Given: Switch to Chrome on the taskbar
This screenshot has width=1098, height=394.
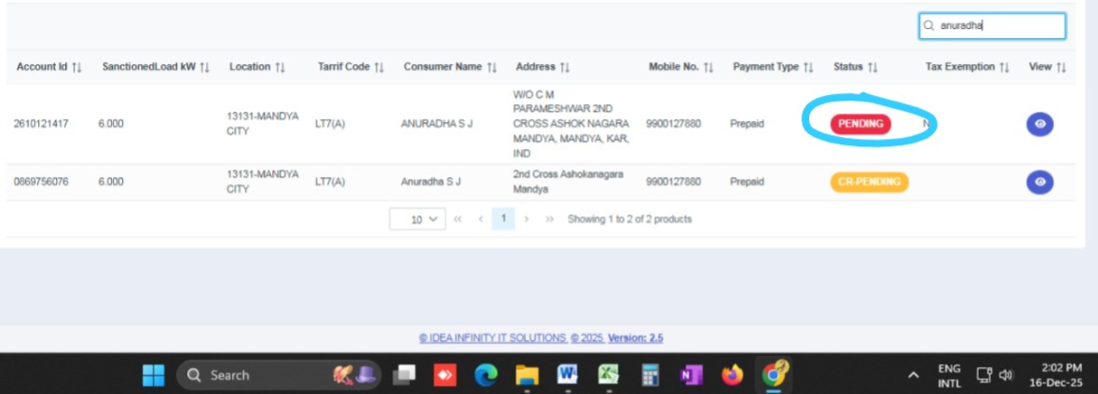Looking at the screenshot, I should [x=774, y=375].
